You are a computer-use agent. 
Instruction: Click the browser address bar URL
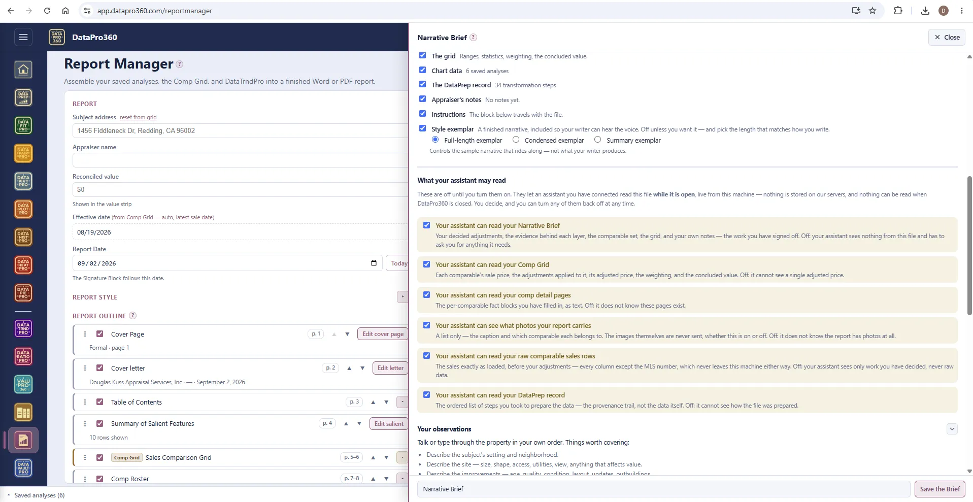click(x=155, y=11)
